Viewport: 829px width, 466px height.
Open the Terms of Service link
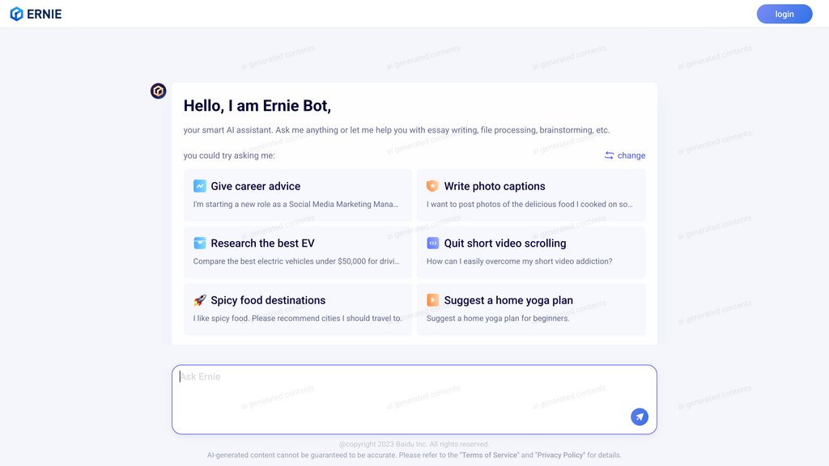click(490, 455)
